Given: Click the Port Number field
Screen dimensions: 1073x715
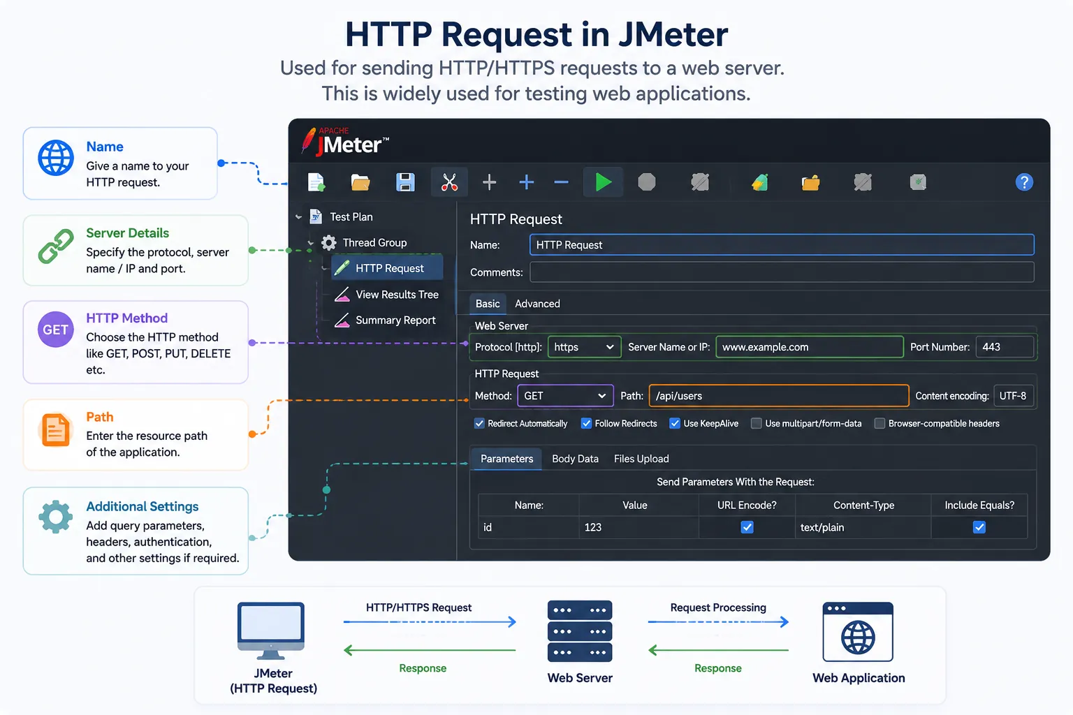Looking at the screenshot, I should (1005, 347).
